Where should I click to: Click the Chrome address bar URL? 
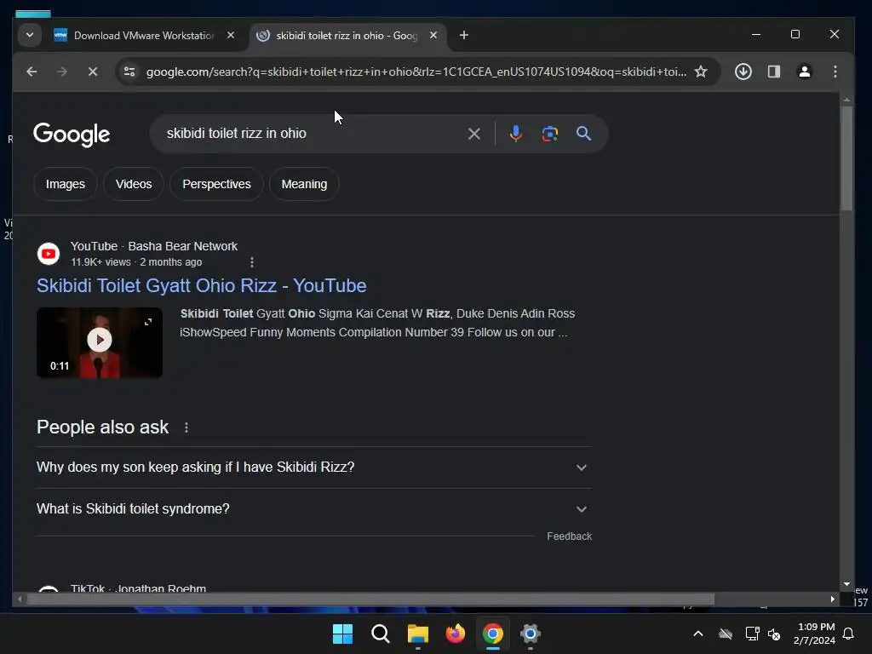coord(416,72)
